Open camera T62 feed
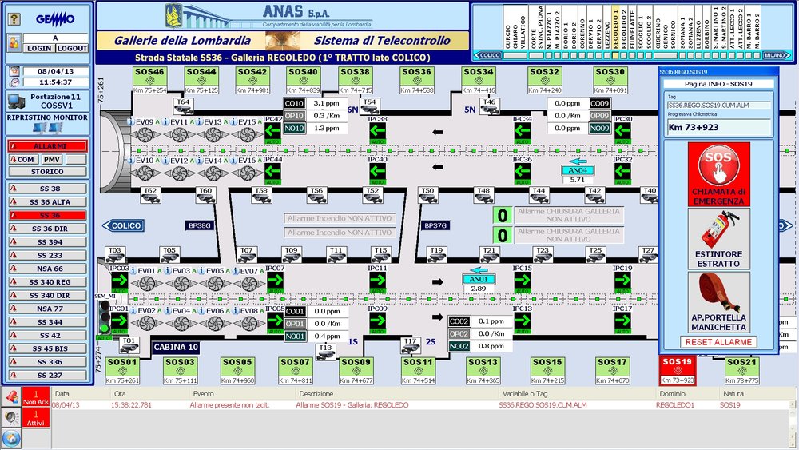The width and height of the screenshot is (799, 450). [x=150, y=195]
